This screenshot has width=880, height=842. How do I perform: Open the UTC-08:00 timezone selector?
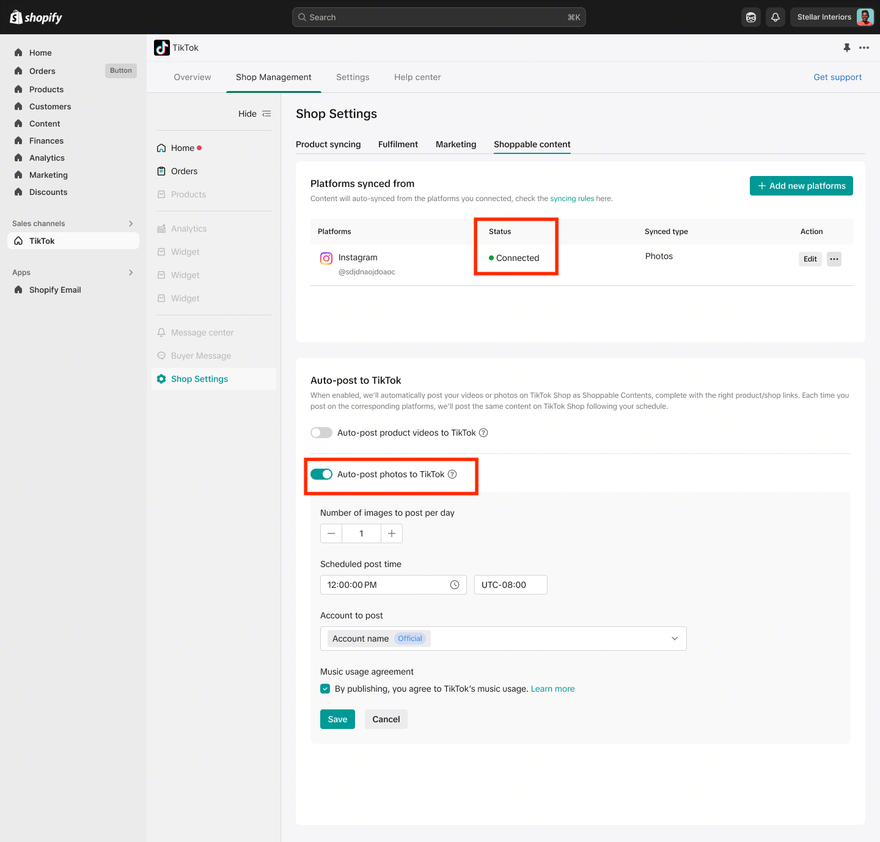(511, 585)
